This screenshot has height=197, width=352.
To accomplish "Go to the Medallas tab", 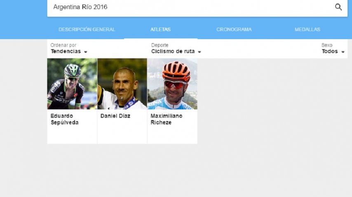I will 307,29.
